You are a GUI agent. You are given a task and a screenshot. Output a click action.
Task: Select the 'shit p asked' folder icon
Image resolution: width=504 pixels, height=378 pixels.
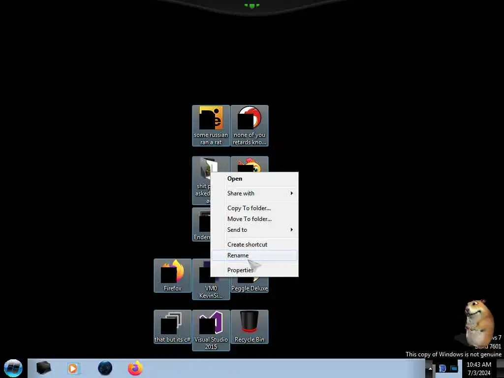(201, 180)
